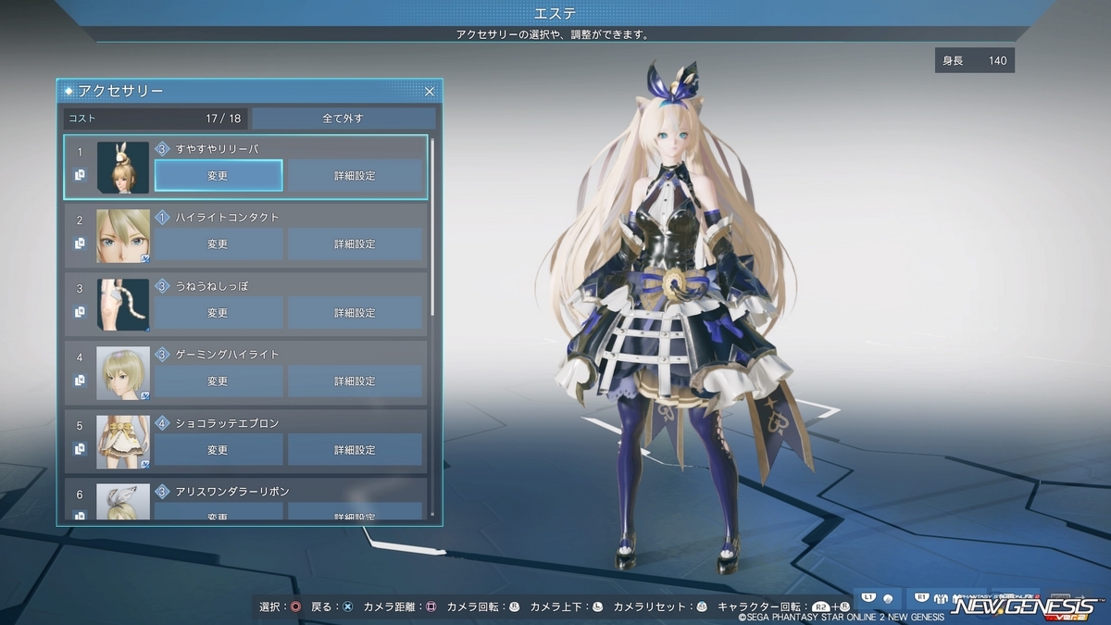Screen dimensions: 1111x625
Task: Open 詳細設定 for ハイライトコンタクト
Action: (356, 244)
